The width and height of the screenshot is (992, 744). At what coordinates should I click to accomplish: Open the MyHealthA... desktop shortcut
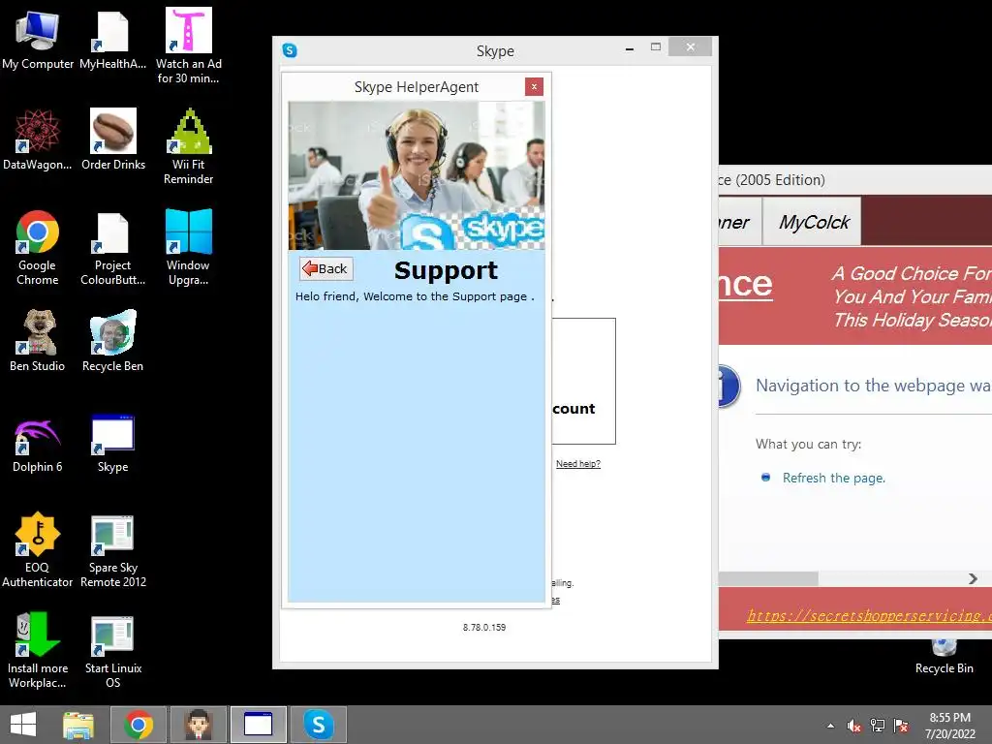coord(112,39)
